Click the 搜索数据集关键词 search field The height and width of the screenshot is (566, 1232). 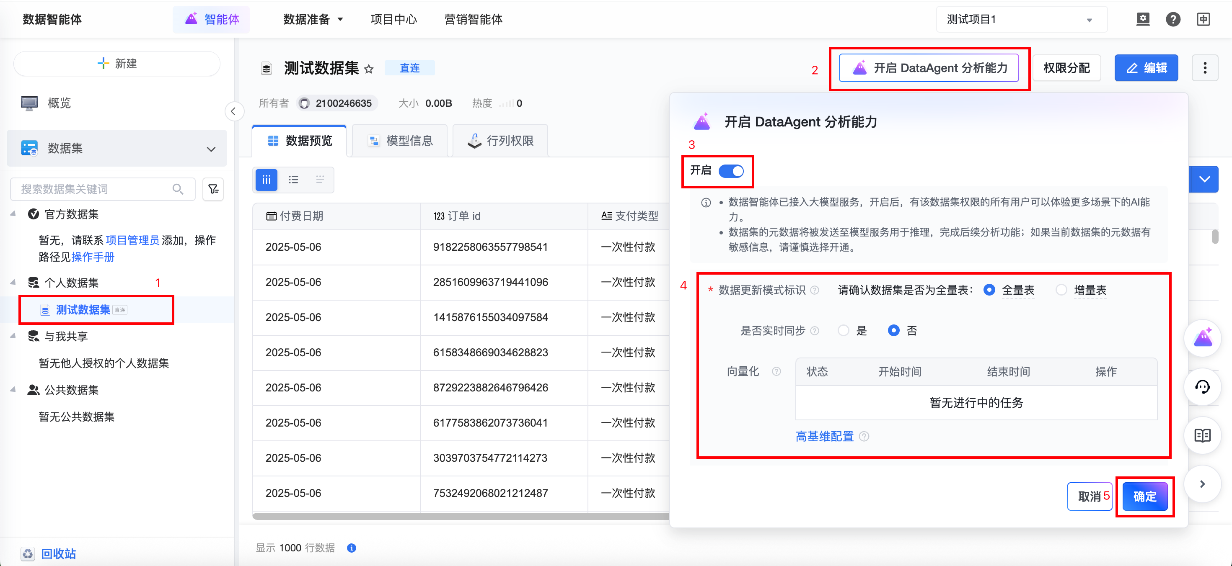click(x=96, y=189)
